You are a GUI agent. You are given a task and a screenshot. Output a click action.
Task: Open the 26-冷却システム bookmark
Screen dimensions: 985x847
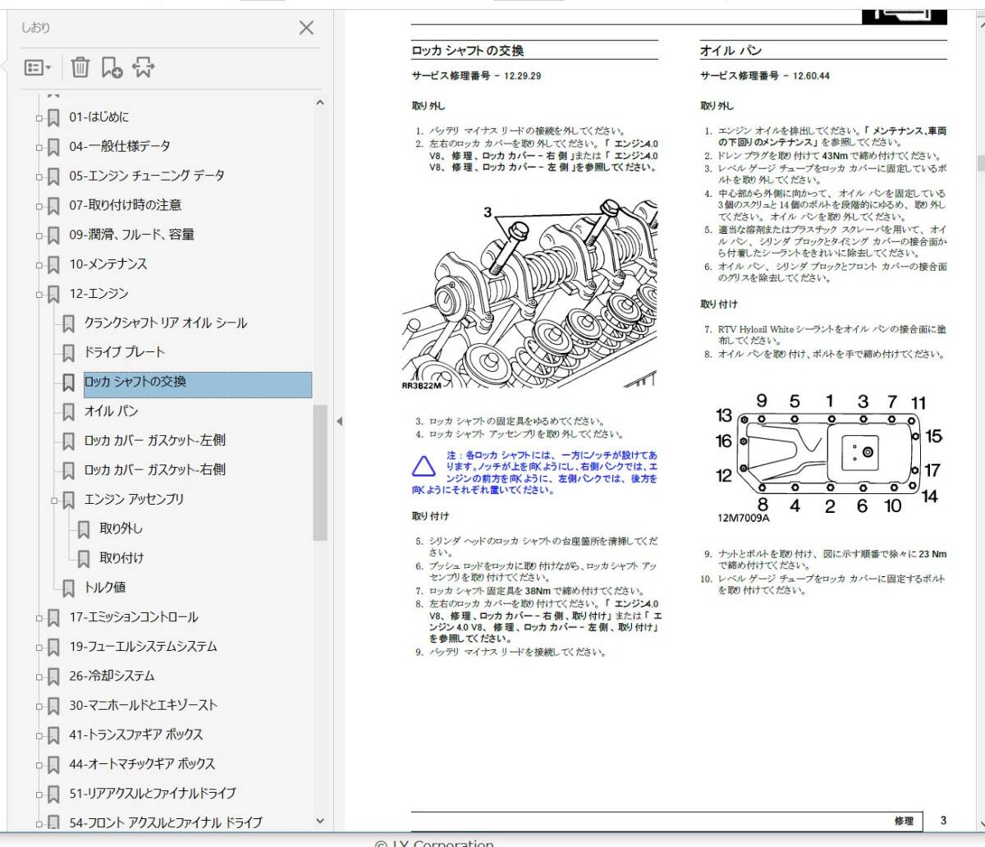point(112,676)
